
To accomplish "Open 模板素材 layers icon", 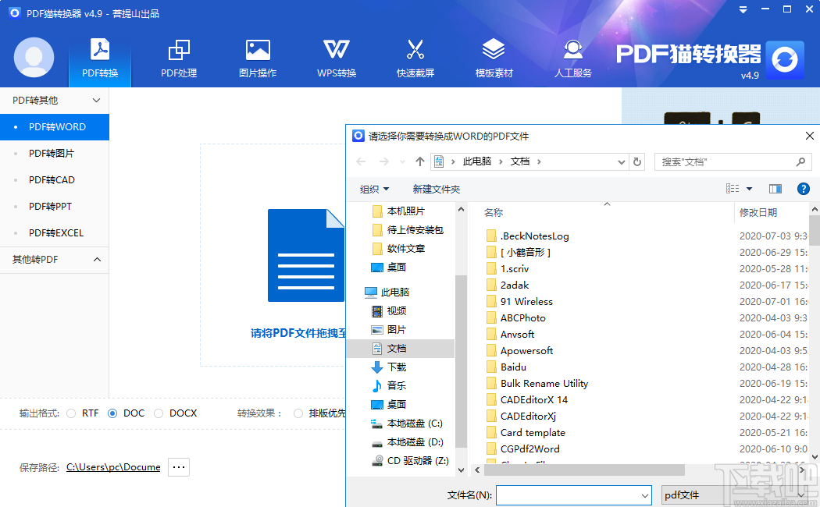I will click(x=494, y=58).
